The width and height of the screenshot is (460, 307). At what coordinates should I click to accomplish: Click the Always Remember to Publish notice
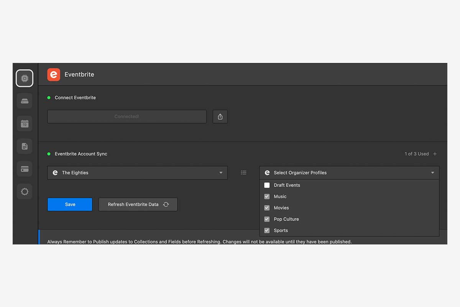[x=199, y=242]
